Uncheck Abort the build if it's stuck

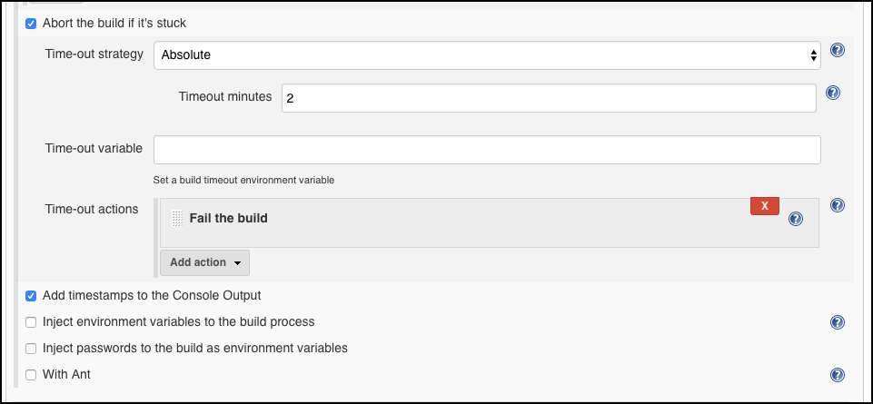31,24
